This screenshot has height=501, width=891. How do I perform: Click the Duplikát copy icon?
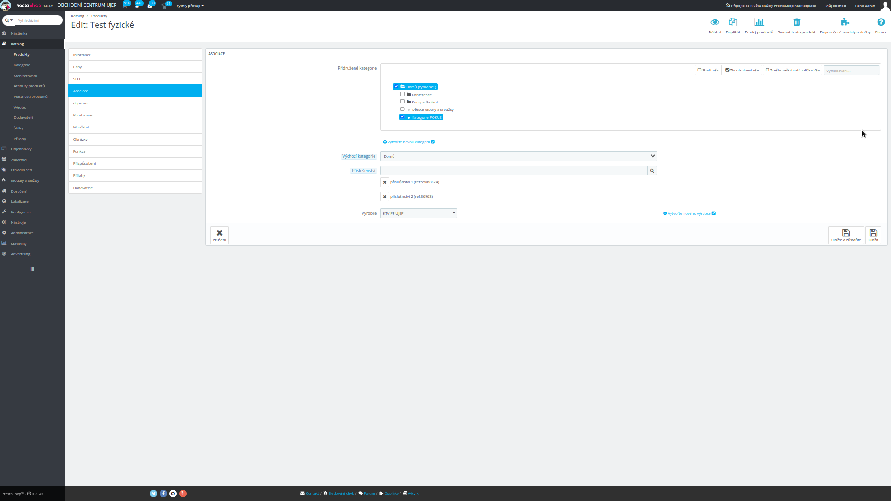click(x=733, y=22)
